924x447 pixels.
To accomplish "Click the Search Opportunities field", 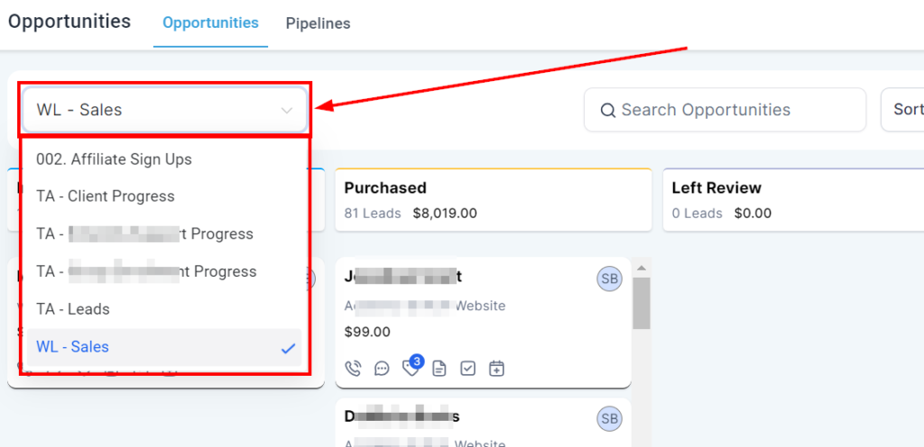I will click(725, 110).
